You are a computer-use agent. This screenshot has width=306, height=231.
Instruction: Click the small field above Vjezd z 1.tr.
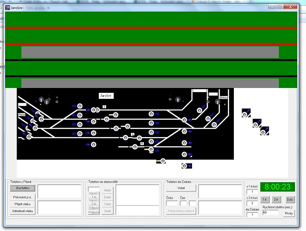(94, 190)
